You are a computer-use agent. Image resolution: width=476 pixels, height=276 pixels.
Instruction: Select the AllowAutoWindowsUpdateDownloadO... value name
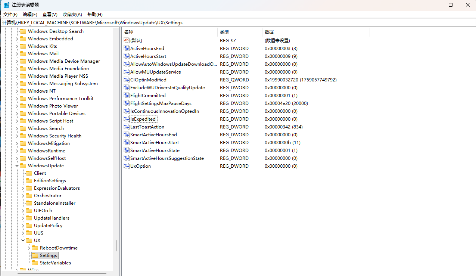point(174,64)
